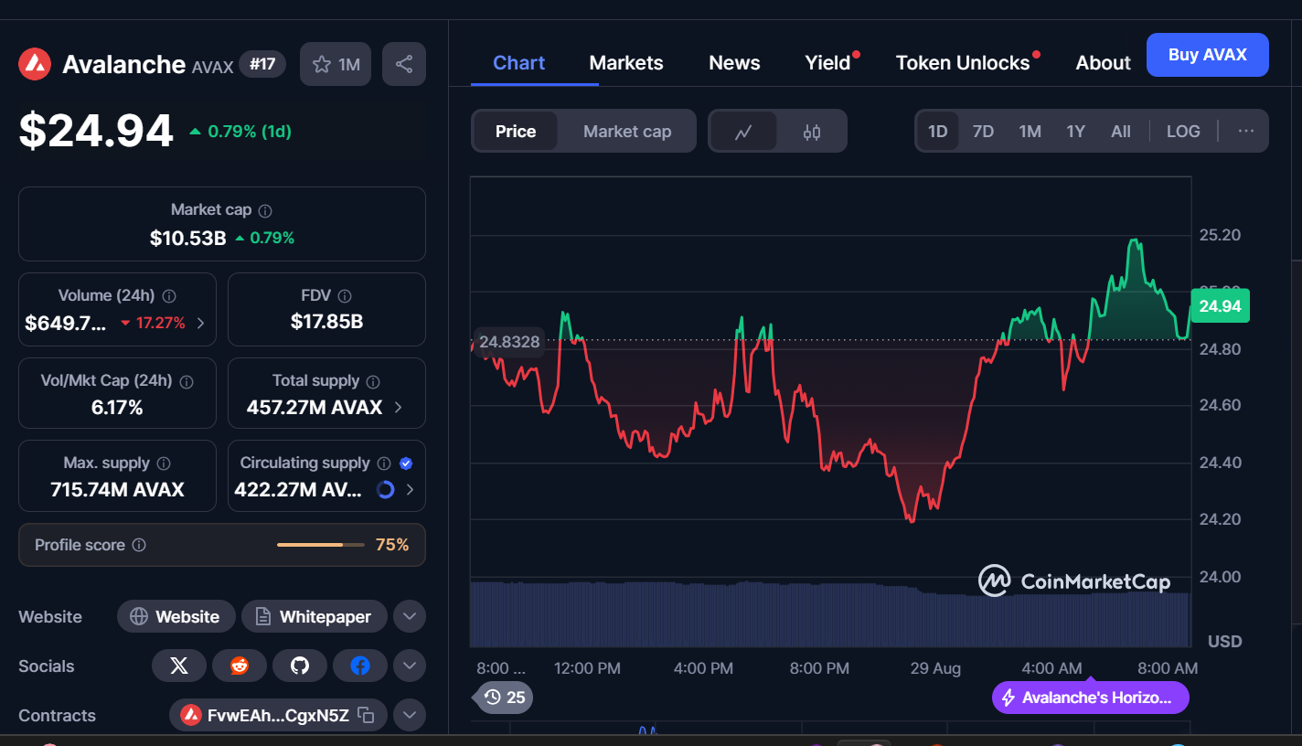Click the 75% profile score value

(x=392, y=545)
